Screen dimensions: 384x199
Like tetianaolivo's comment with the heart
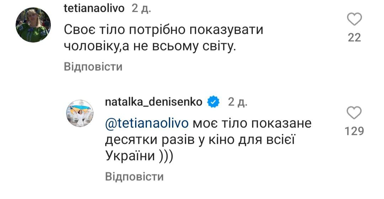click(x=354, y=20)
